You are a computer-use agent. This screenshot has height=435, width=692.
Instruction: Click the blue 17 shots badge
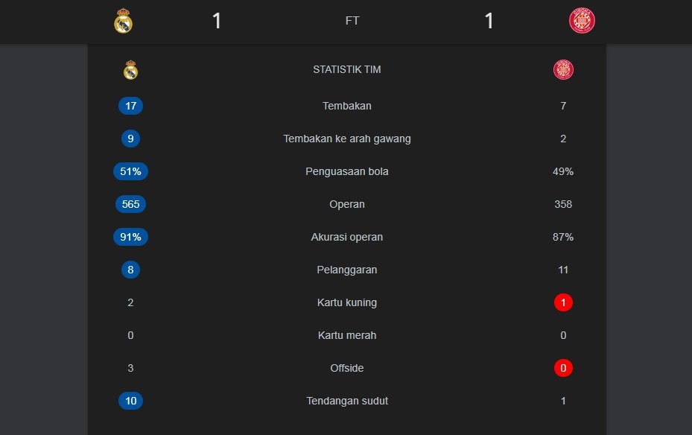click(130, 106)
